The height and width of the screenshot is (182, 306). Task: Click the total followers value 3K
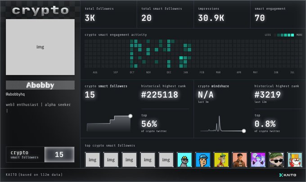(x=90, y=18)
